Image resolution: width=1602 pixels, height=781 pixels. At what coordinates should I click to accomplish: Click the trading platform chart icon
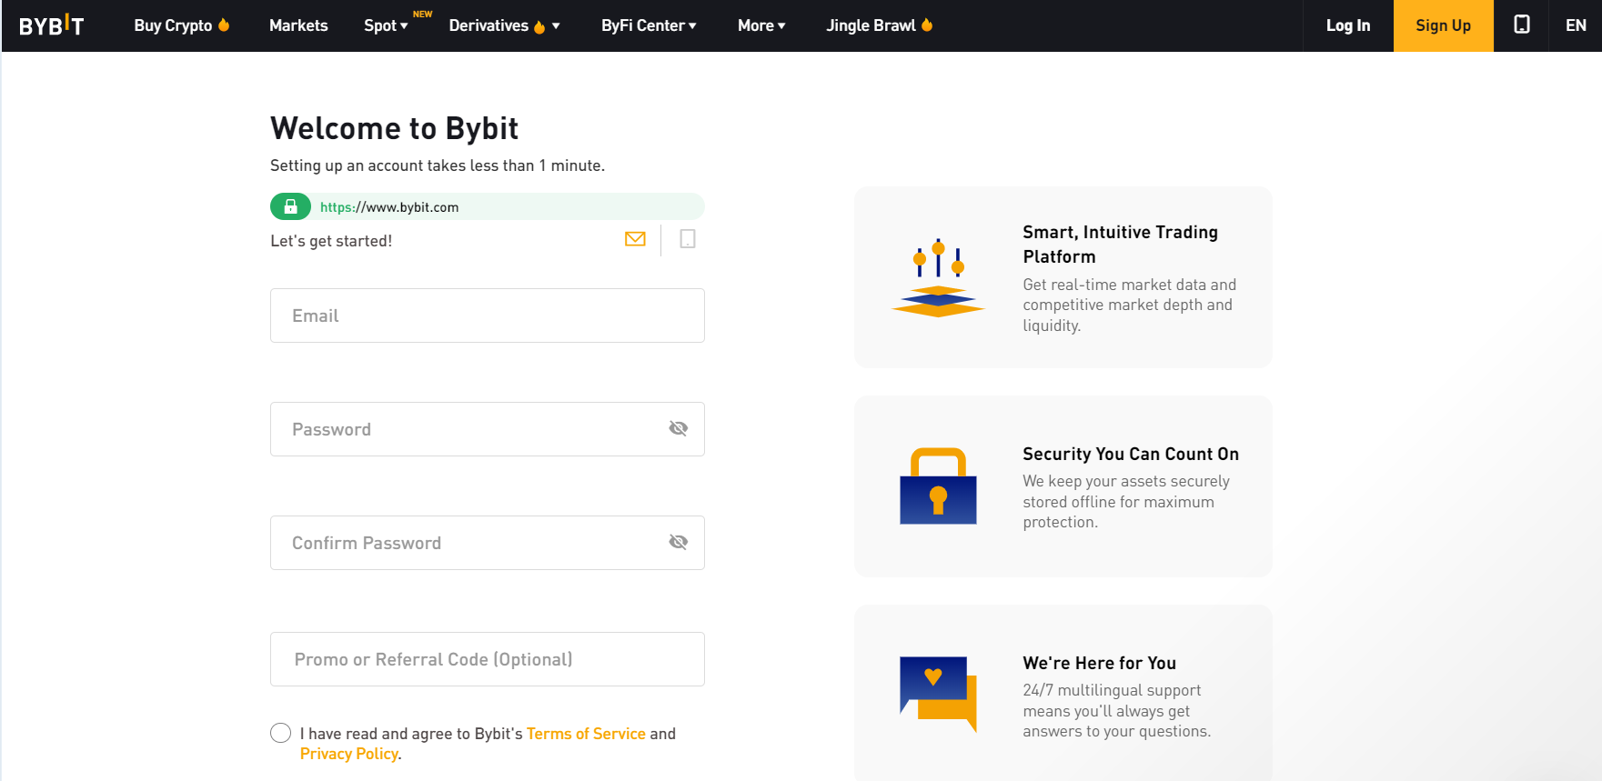coord(938,278)
